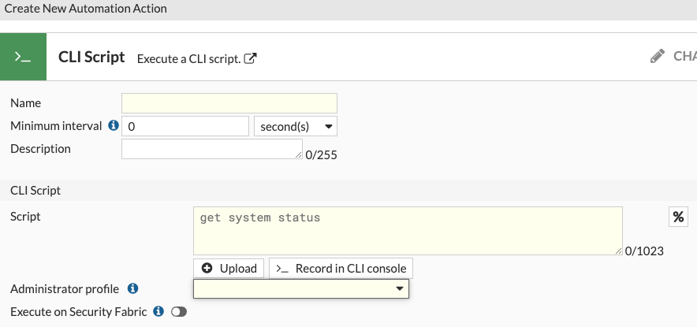Image resolution: width=697 pixels, height=327 pixels.
Task: Expand the Administrator profile dropdown
Action: (300, 289)
